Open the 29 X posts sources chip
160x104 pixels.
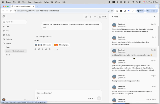click(43, 45)
